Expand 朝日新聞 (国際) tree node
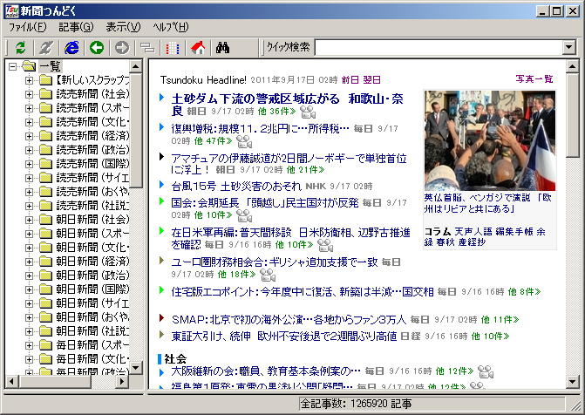Image resolution: width=585 pixels, height=415 pixels. coord(29,289)
